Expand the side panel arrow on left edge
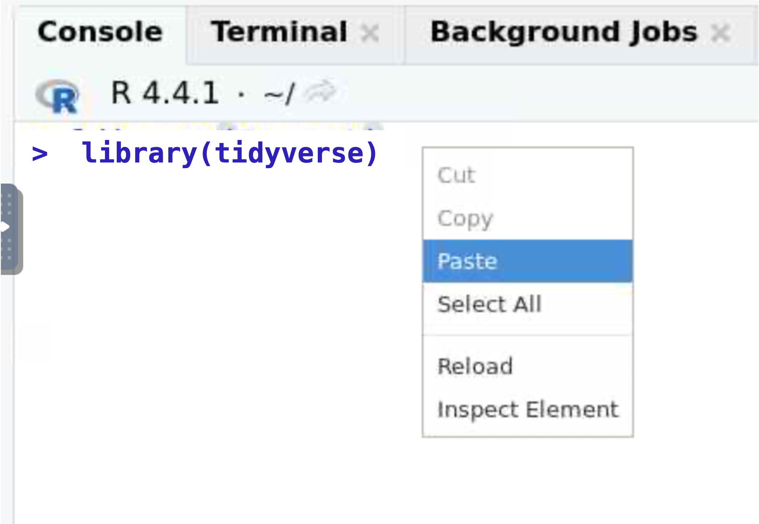759x524 pixels. click(x=5, y=227)
